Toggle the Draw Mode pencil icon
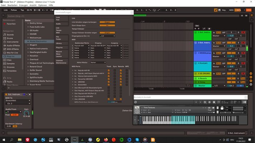Viewport: 255px width, 143px height. click(x=216, y=10)
